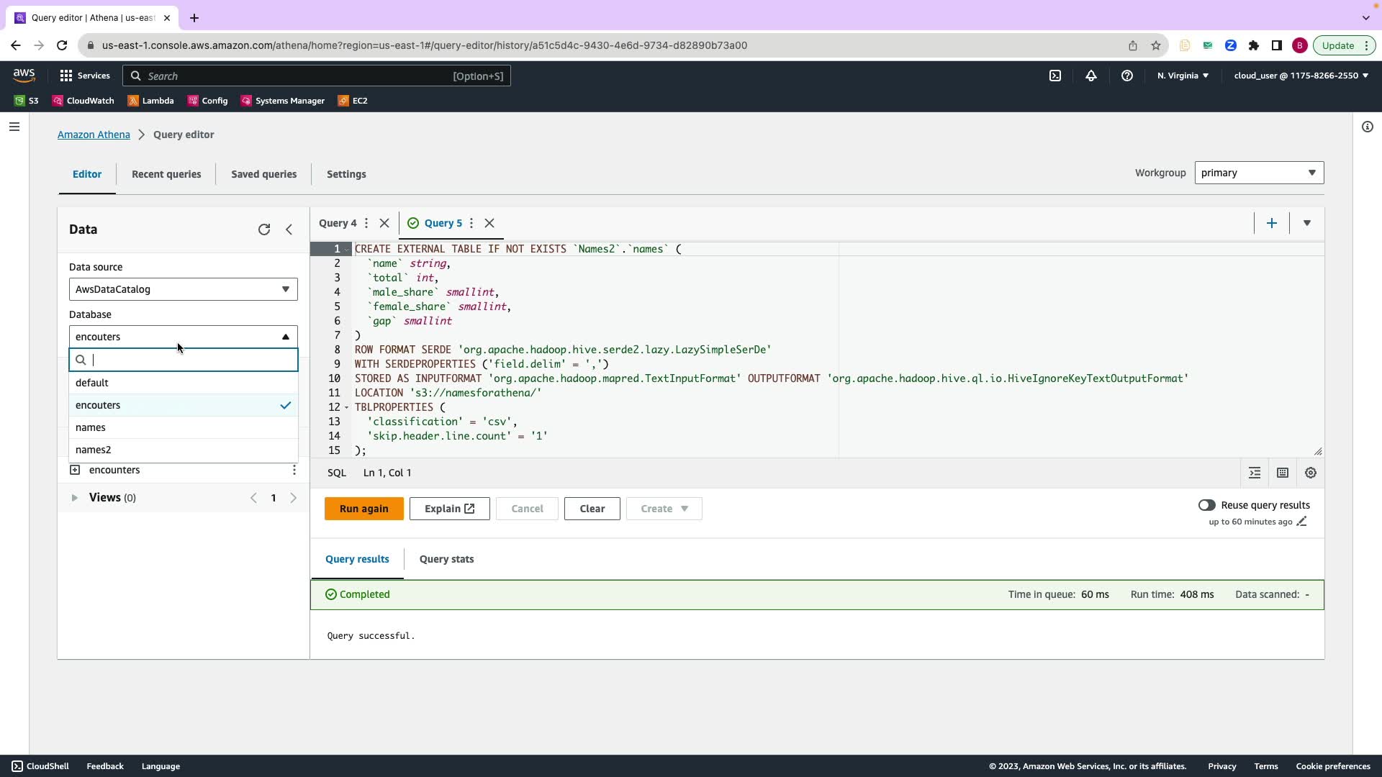Open Query 5 tab options menu
1382x777 pixels.
(471, 223)
